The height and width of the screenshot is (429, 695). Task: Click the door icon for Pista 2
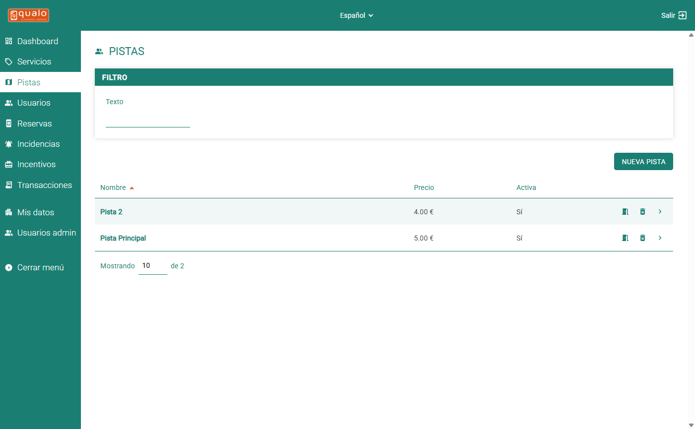625,212
